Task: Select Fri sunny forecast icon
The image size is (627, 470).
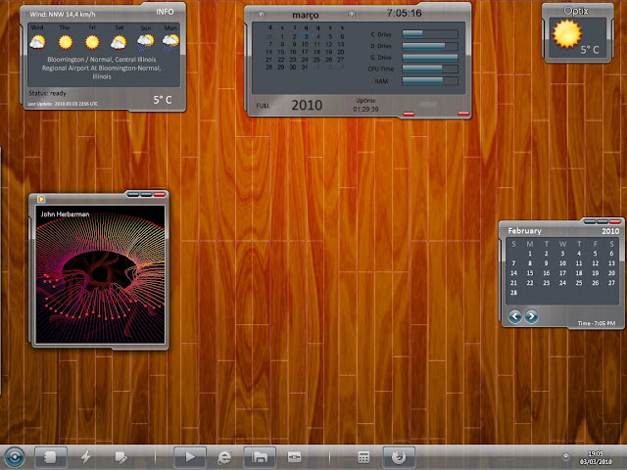Action: (92, 42)
